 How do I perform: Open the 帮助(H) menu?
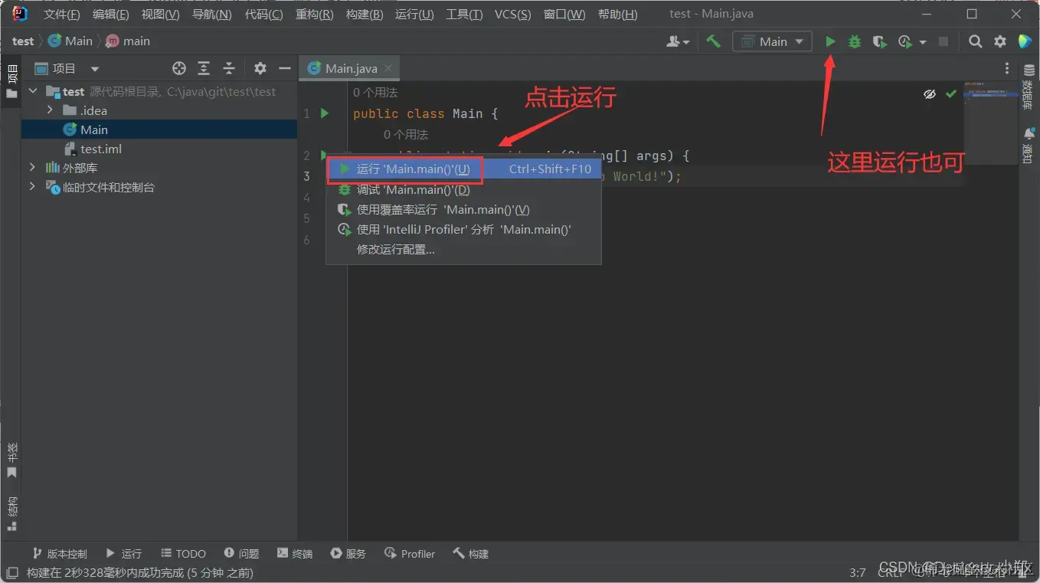[x=617, y=15]
